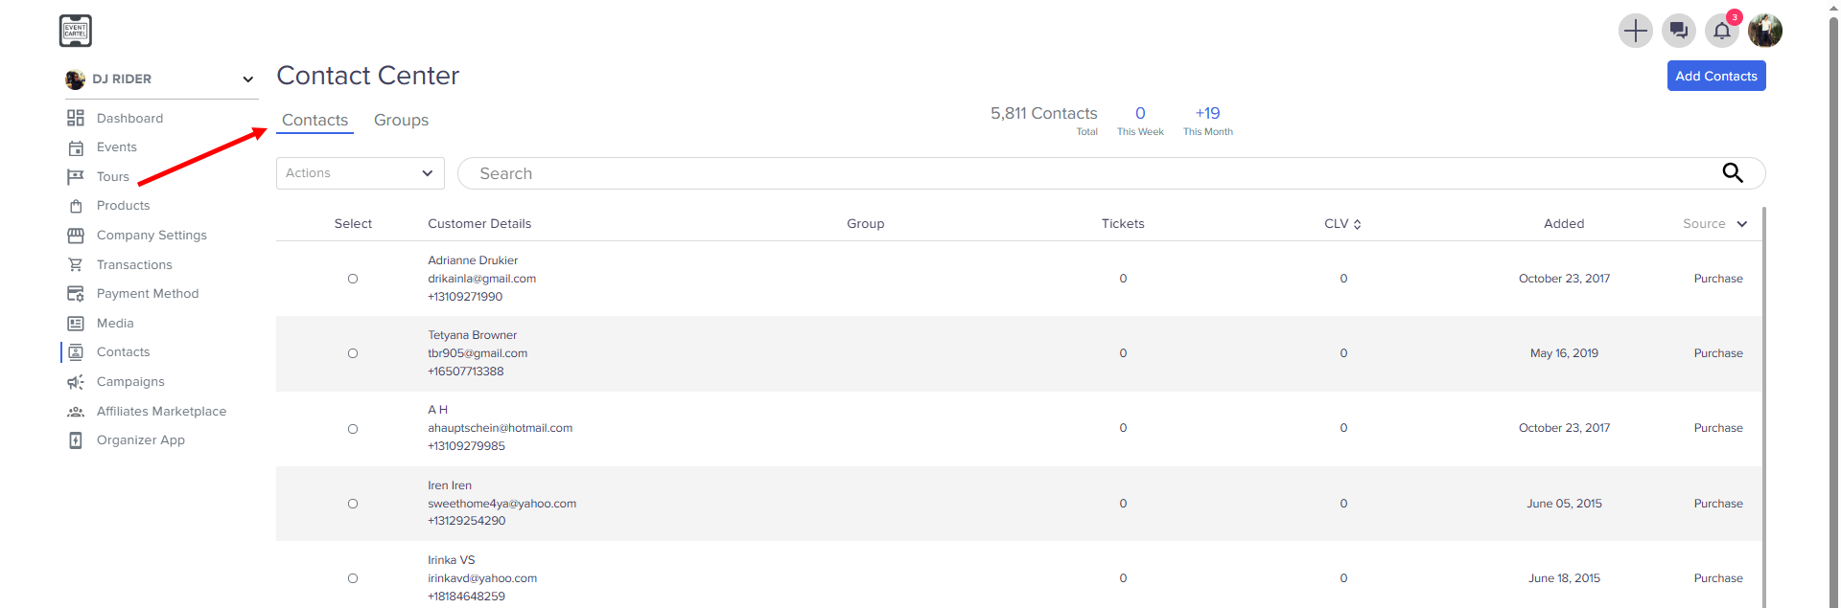Click the Transactions cart icon
This screenshot has width=1841, height=608.
coord(76,265)
